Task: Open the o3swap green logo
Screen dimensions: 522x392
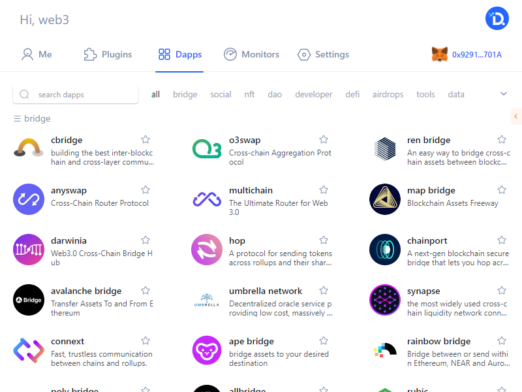Action: 207,149
